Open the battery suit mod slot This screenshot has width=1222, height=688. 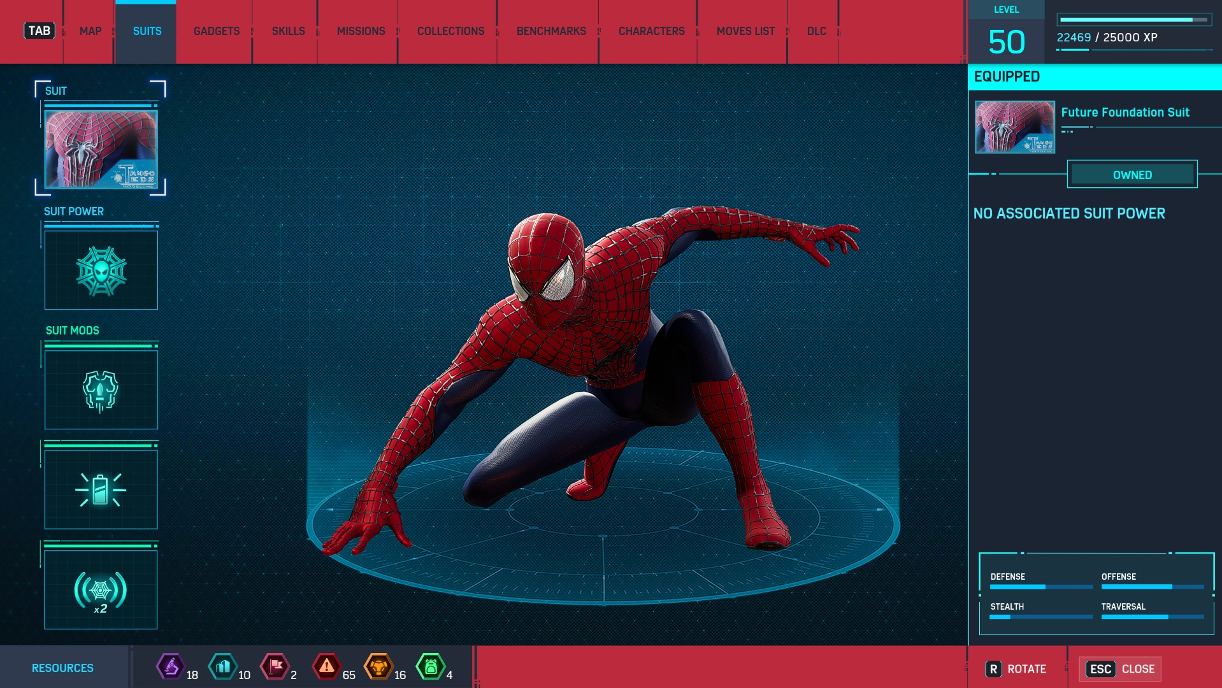101,490
